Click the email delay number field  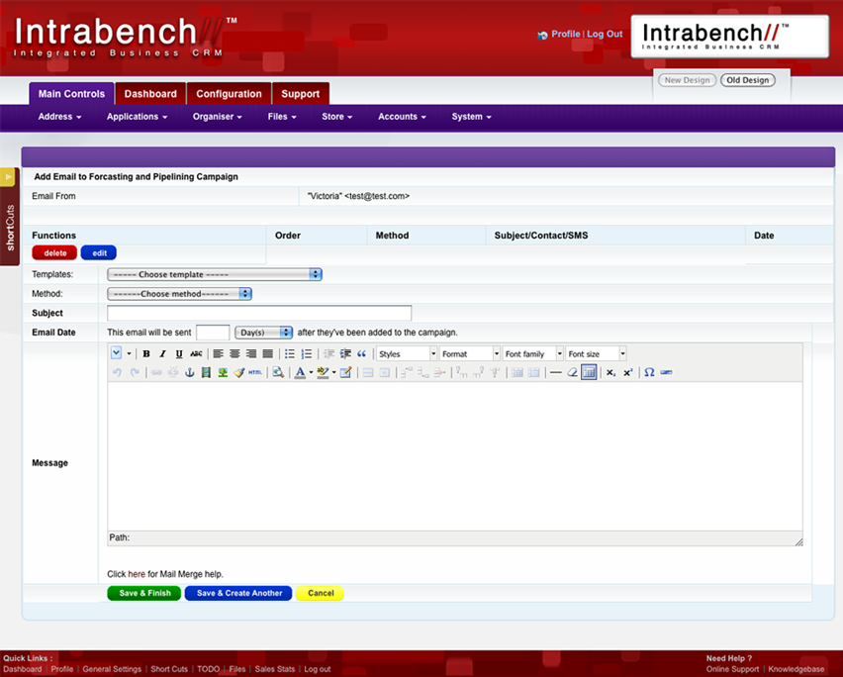click(x=213, y=333)
